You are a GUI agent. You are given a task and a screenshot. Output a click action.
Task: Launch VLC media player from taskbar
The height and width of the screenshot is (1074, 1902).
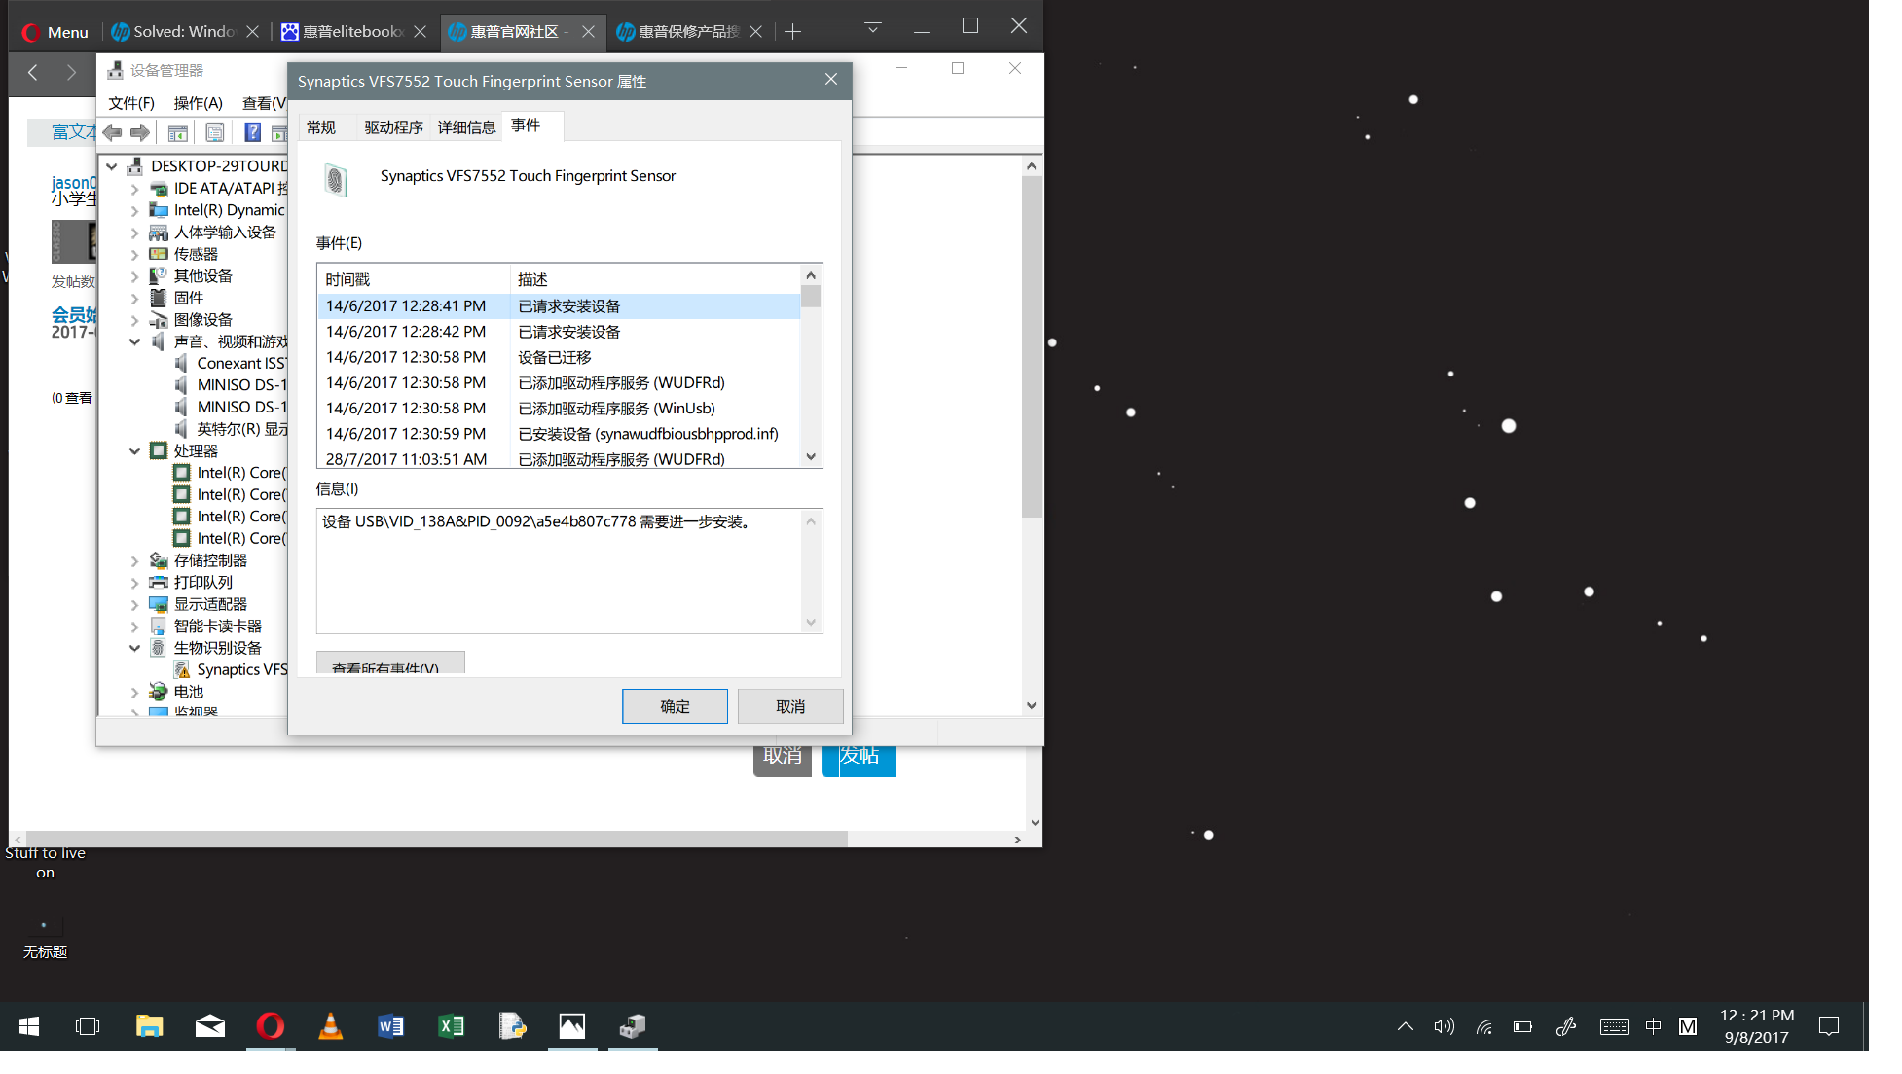[331, 1026]
